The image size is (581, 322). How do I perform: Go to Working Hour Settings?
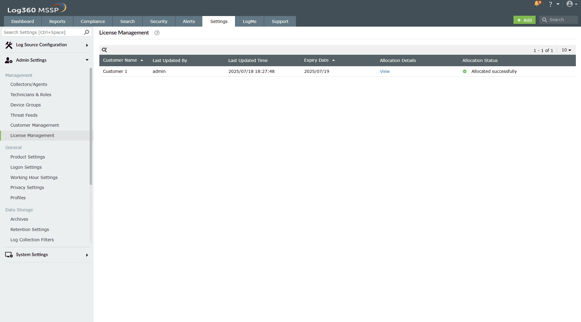tap(34, 177)
